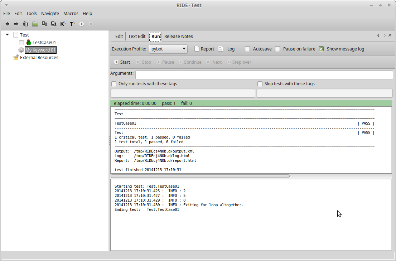
Task: Open the window menu arrow in title bar
Action: point(6,5)
